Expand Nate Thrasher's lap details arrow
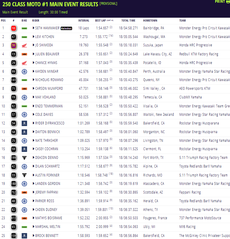This screenshot has width=230, height=239. tap(34, 140)
